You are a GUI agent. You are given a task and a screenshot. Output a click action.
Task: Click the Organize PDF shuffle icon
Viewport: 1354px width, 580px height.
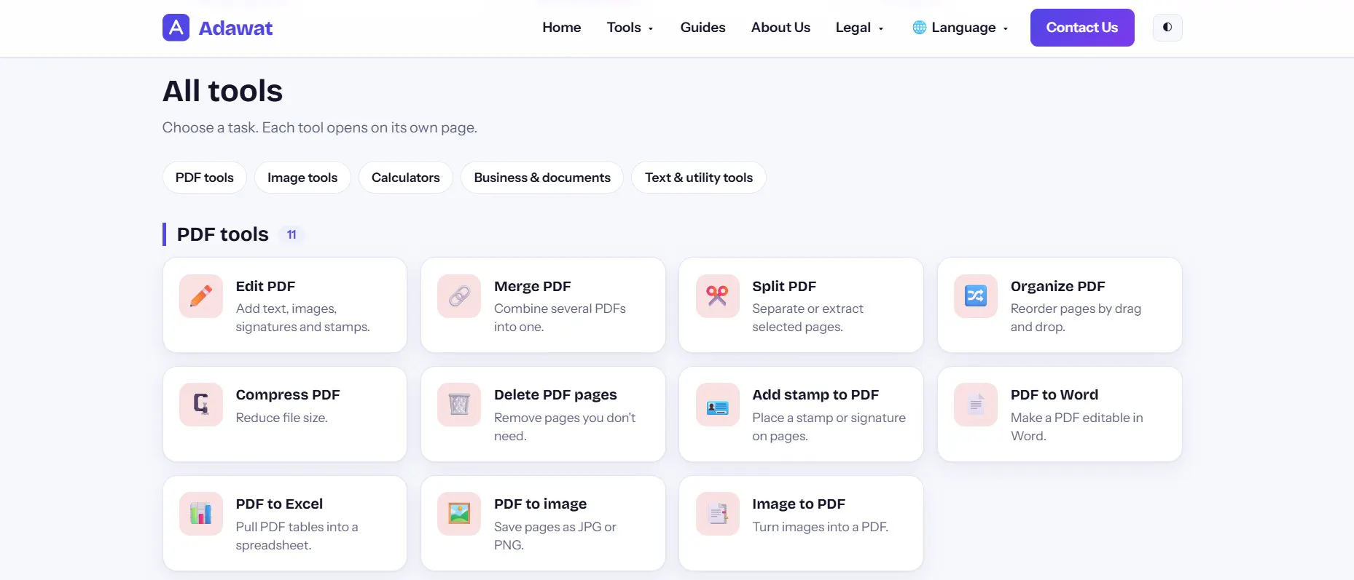pyautogui.click(x=976, y=296)
